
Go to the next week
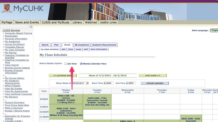click(153, 75)
